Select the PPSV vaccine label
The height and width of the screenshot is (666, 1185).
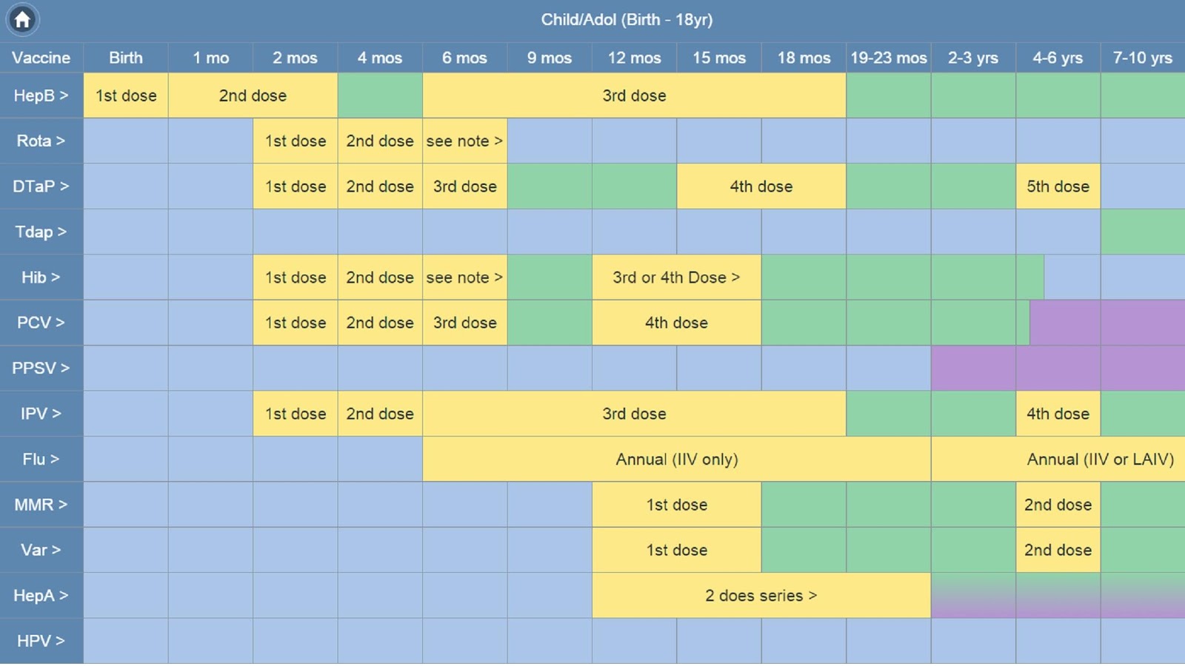(41, 368)
